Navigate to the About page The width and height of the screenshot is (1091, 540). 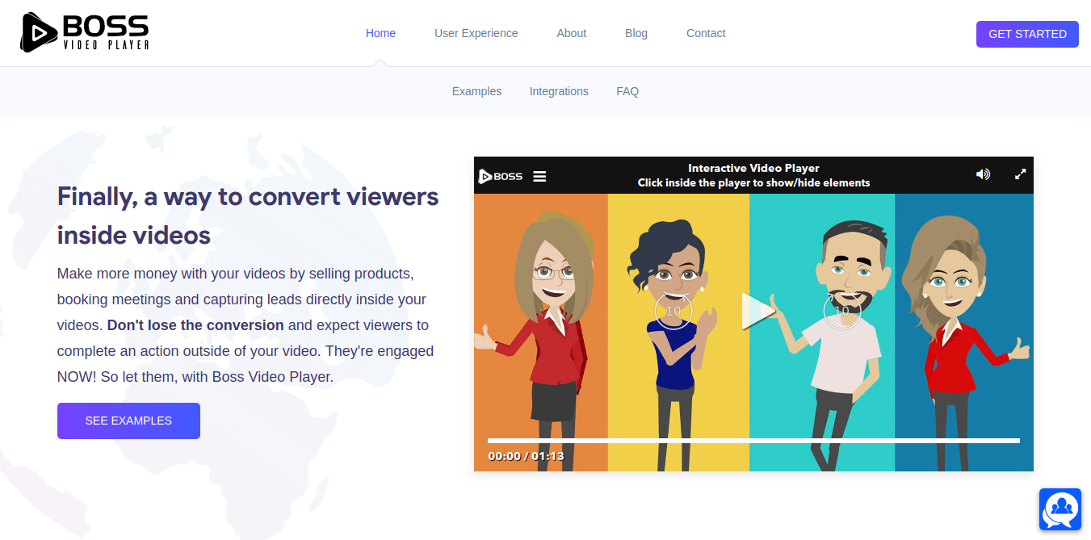coord(571,33)
